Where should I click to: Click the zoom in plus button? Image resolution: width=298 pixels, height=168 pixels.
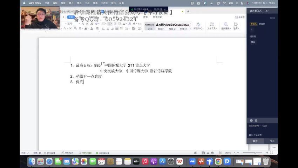pyautogui.click(x=267, y=153)
